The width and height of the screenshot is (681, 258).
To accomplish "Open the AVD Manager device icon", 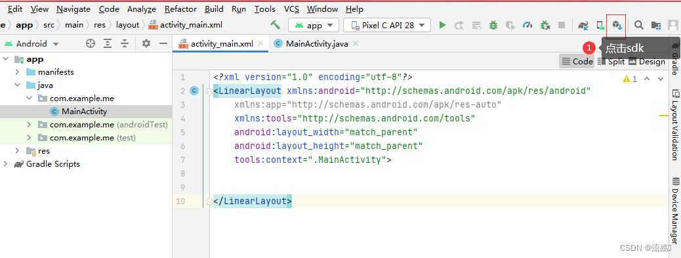I will tap(601, 25).
